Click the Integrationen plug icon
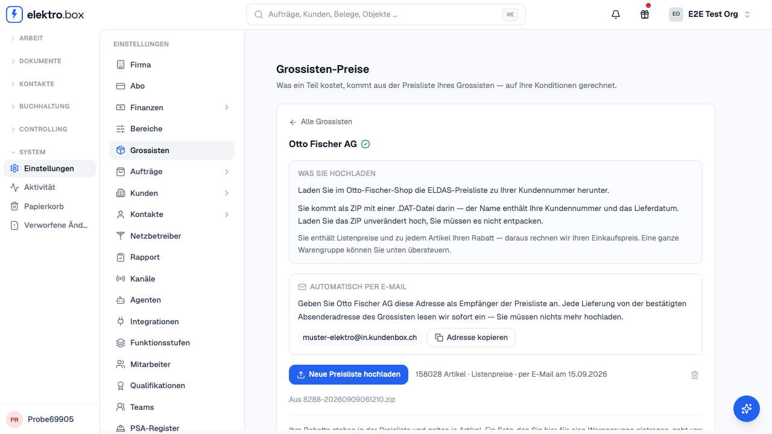The height and width of the screenshot is (434, 772). point(120,322)
